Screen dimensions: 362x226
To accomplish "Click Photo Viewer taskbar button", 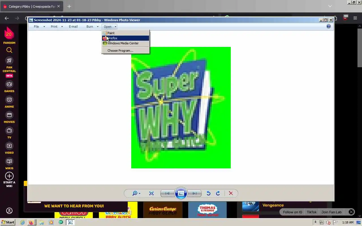I will (x=70, y=222).
